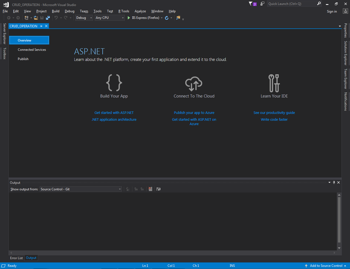Select the Publish page
This screenshot has width=350, height=269.
(23, 59)
